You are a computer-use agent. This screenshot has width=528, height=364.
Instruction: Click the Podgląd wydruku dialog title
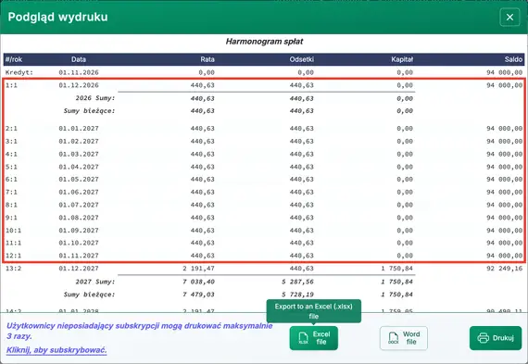(x=58, y=17)
